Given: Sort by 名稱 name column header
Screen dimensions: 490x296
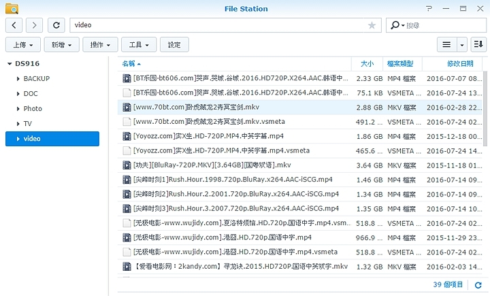Looking at the screenshot, I should coord(129,64).
